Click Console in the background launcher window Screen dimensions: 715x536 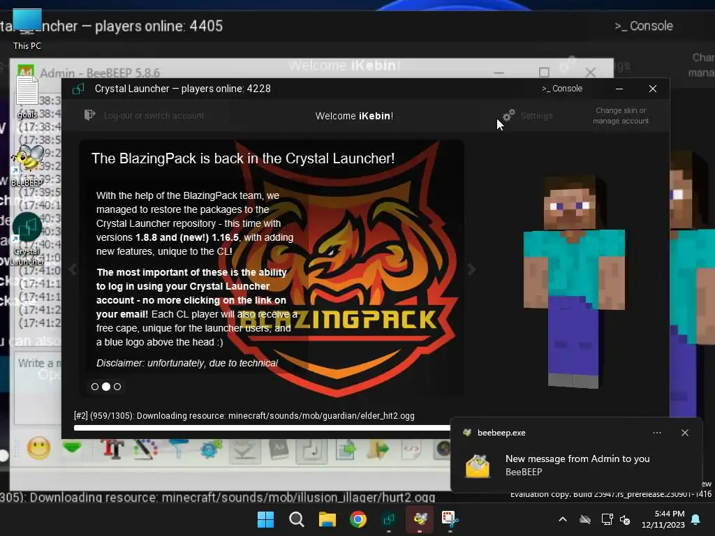(x=644, y=26)
